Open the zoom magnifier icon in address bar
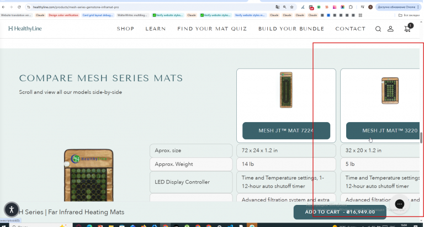The width and height of the screenshot is (424, 227). (x=285, y=7)
